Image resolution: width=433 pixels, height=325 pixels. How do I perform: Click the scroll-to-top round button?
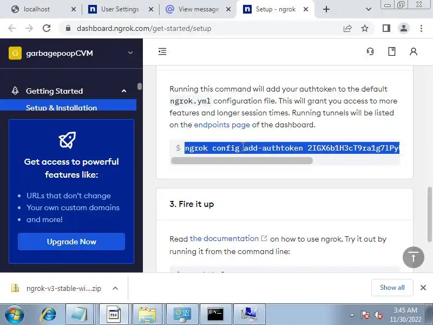(414, 257)
